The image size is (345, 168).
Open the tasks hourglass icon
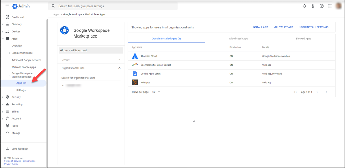click(313, 6)
